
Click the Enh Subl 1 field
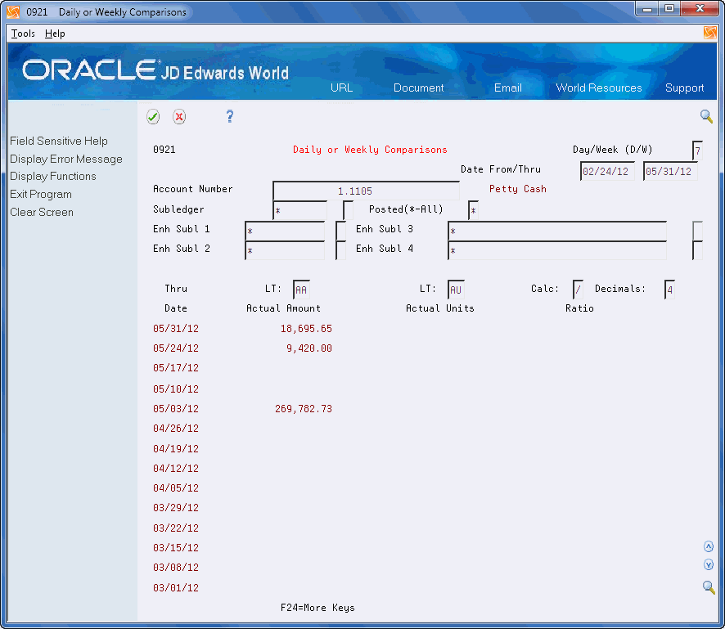(285, 231)
